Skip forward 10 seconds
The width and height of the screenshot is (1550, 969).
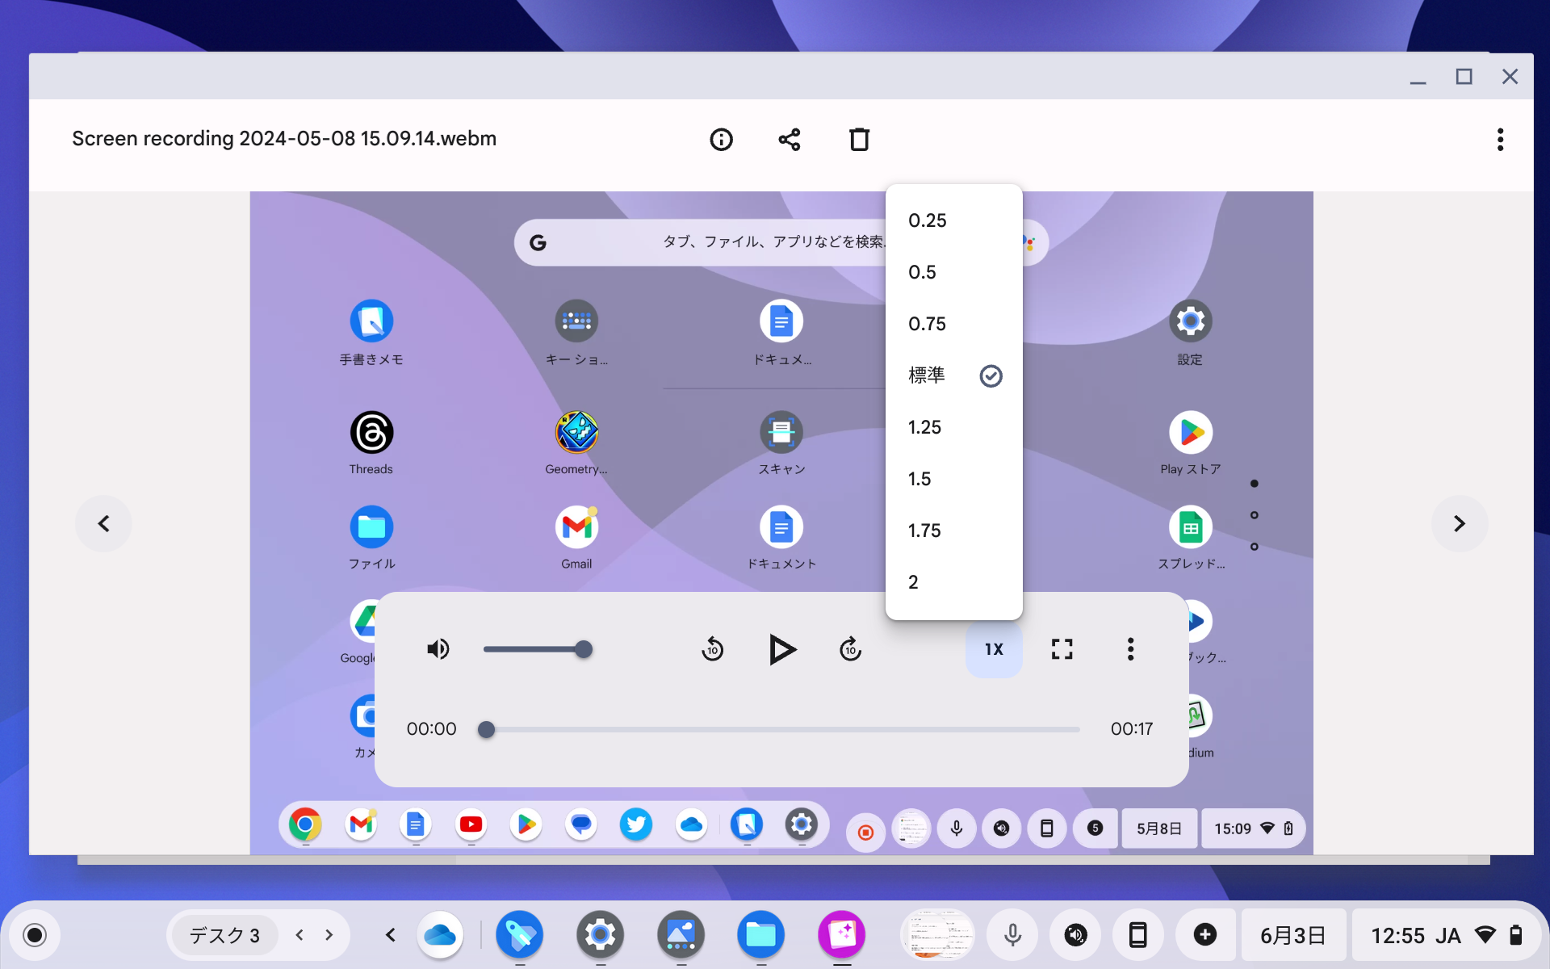850,649
